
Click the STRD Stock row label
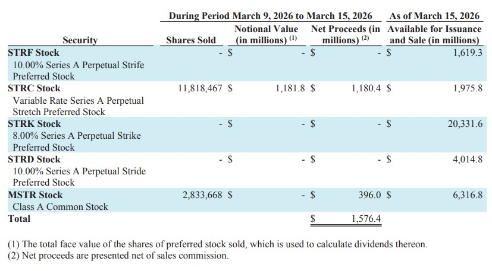click(x=34, y=160)
